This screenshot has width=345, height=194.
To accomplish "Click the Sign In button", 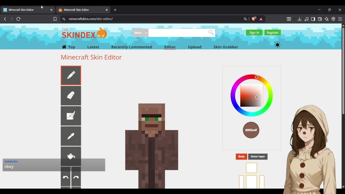I will 254,33.
